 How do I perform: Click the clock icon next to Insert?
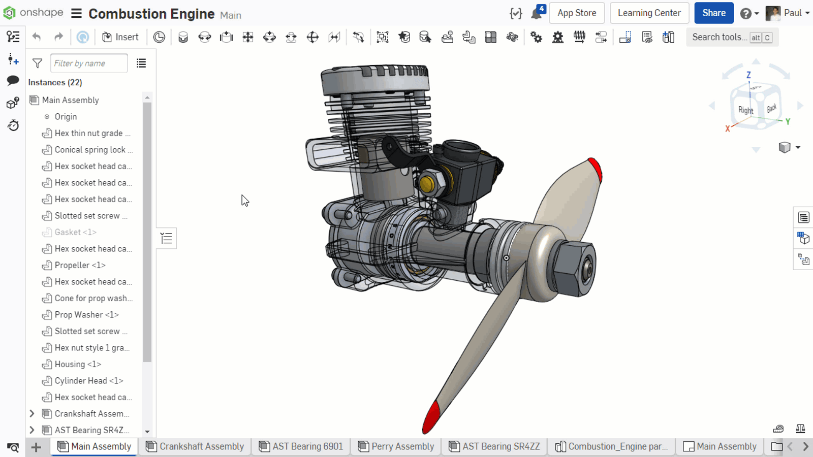pyautogui.click(x=159, y=37)
